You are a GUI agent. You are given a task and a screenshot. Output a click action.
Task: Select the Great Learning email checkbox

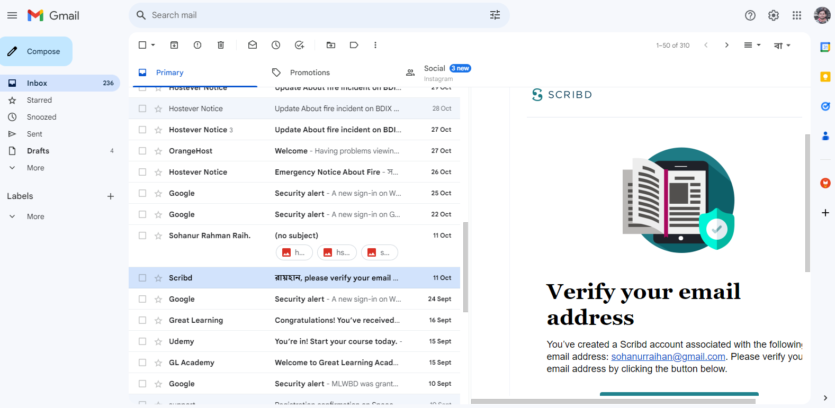142,320
